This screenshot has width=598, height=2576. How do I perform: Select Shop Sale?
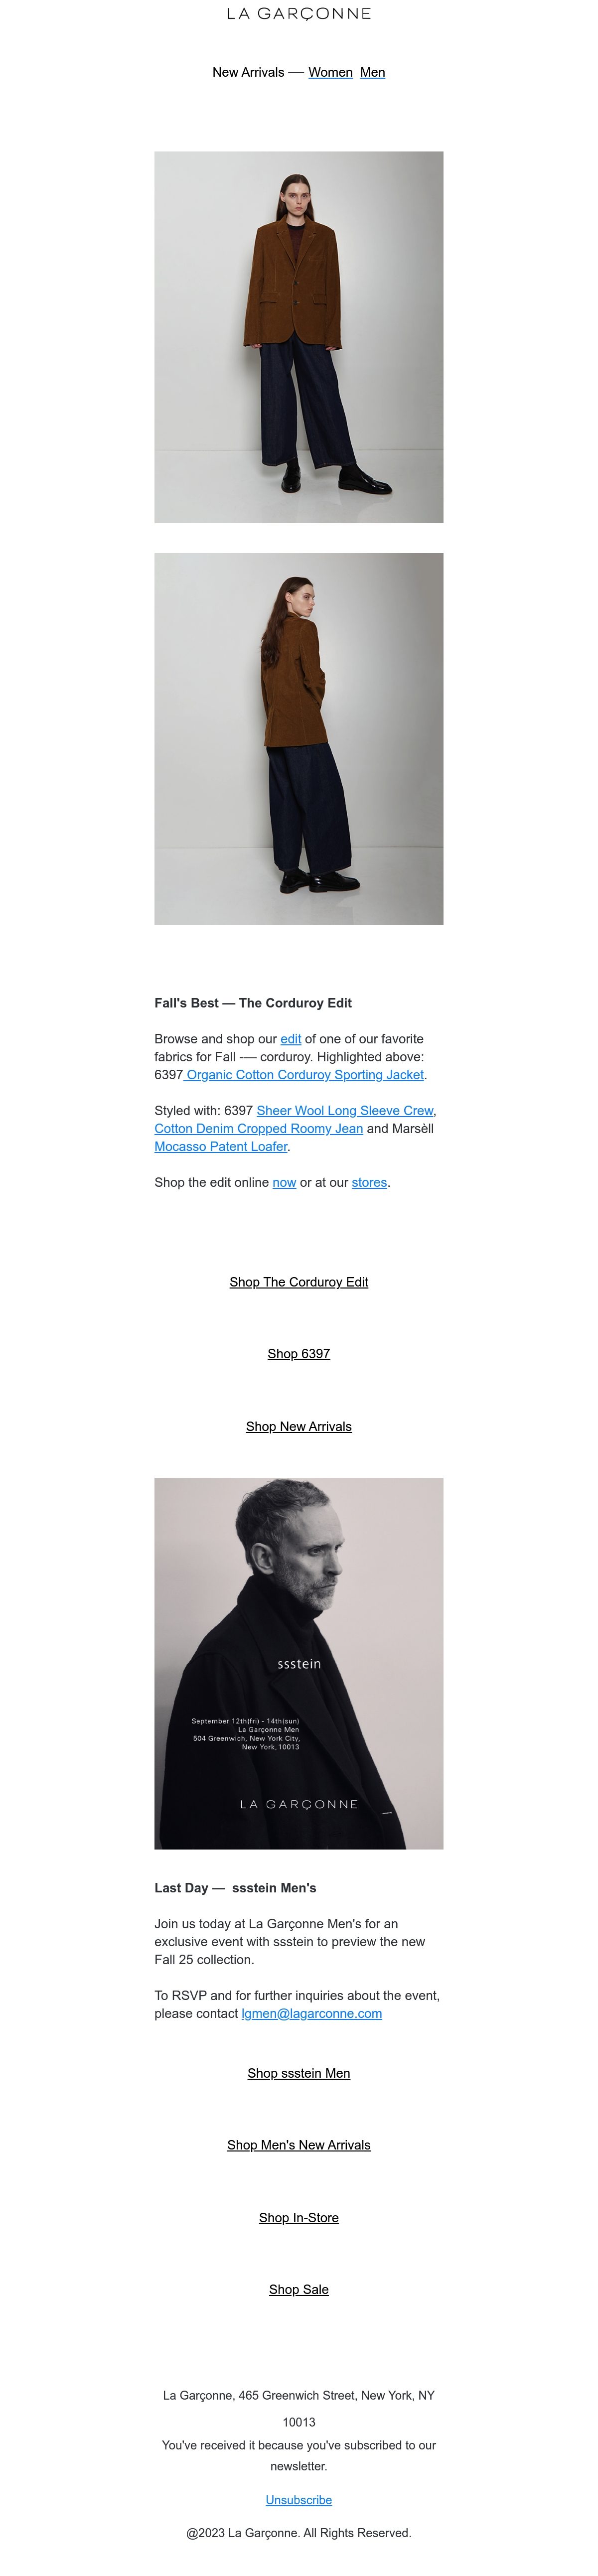pos(298,2290)
